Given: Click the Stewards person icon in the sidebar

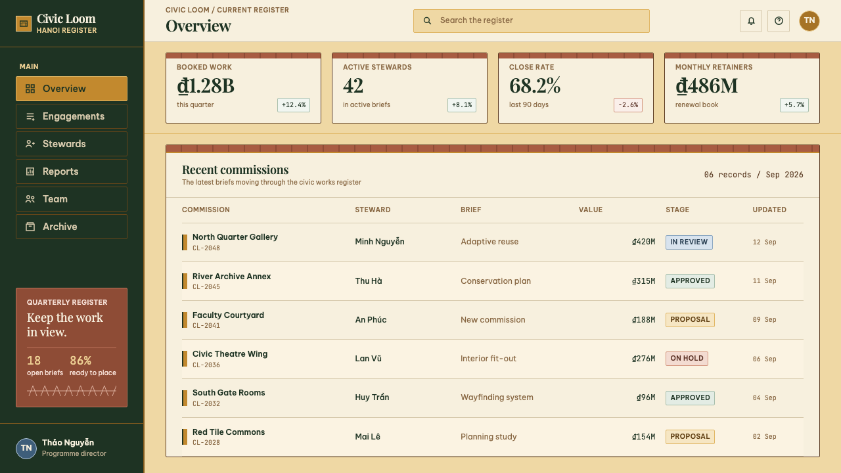Looking at the screenshot, I should point(30,144).
